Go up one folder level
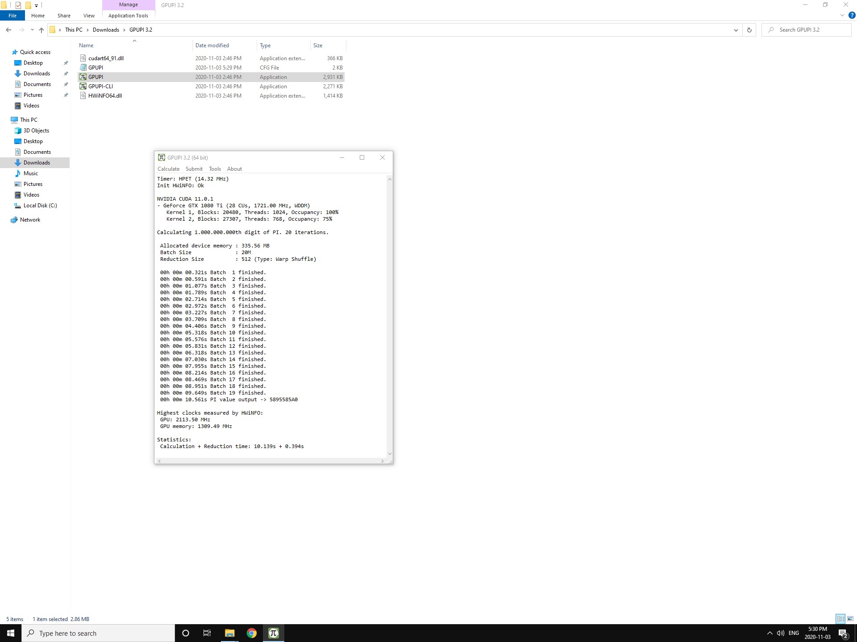The image size is (857, 642). click(42, 30)
